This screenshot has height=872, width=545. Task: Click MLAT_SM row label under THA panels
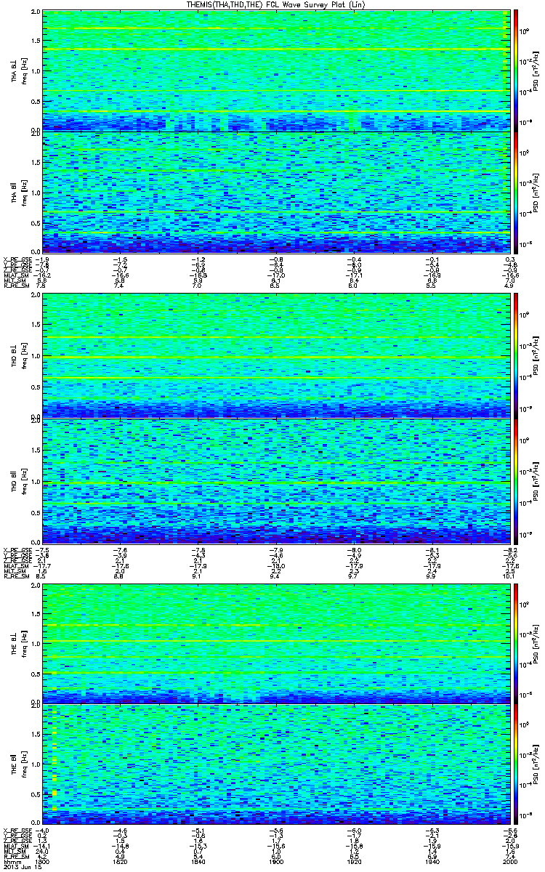point(16,276)
